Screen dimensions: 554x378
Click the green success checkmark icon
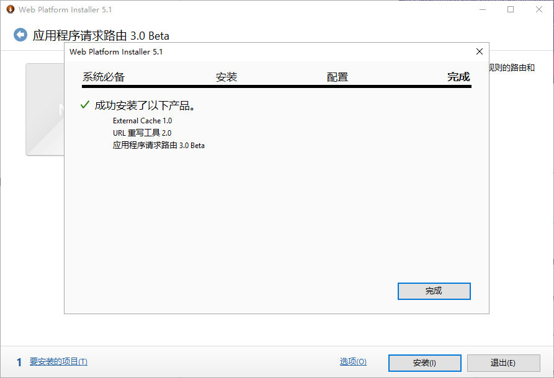tap(85, 105)
